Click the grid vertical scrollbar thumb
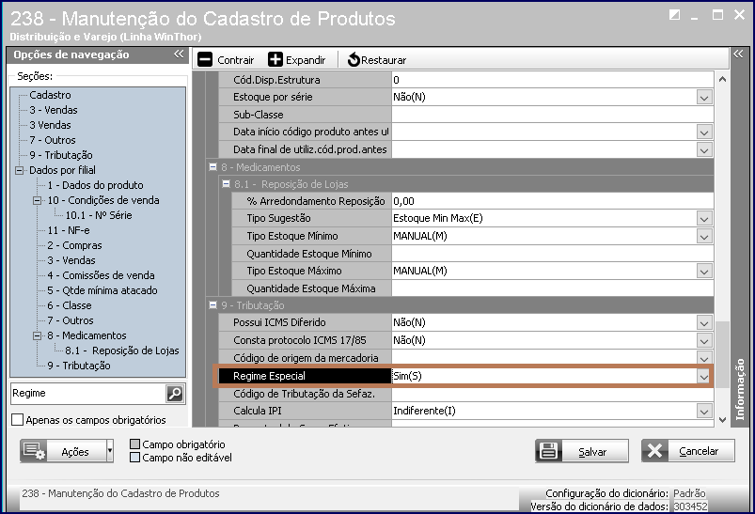Image resolution: width=755 pixels, height=514 pixels. coord(722,354)
